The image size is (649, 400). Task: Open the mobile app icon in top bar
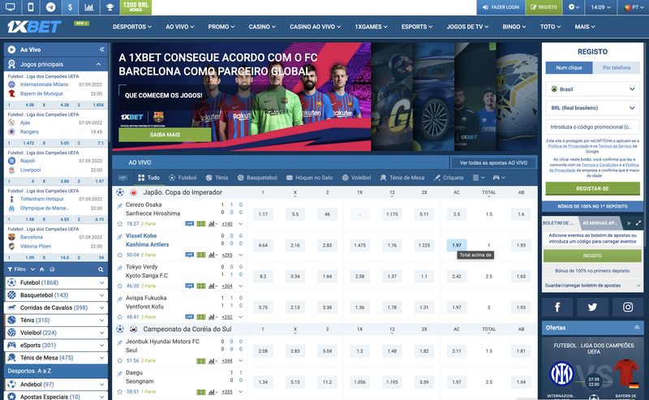(x=31, y=7)
